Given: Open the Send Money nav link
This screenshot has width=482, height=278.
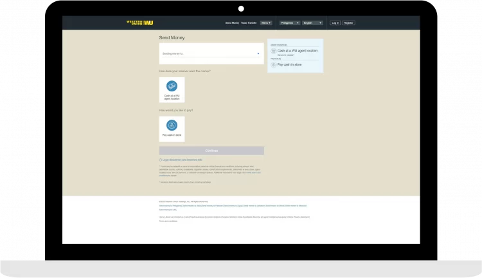Looking at the screenshot, I should click(232, 23).
